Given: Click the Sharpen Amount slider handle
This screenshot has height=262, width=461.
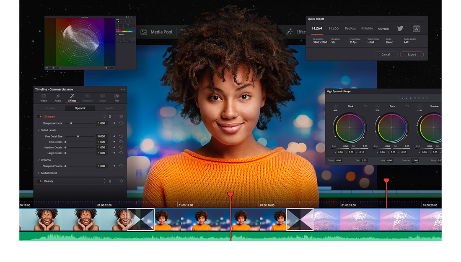Looking at the screenshot, I should point(71,123).
